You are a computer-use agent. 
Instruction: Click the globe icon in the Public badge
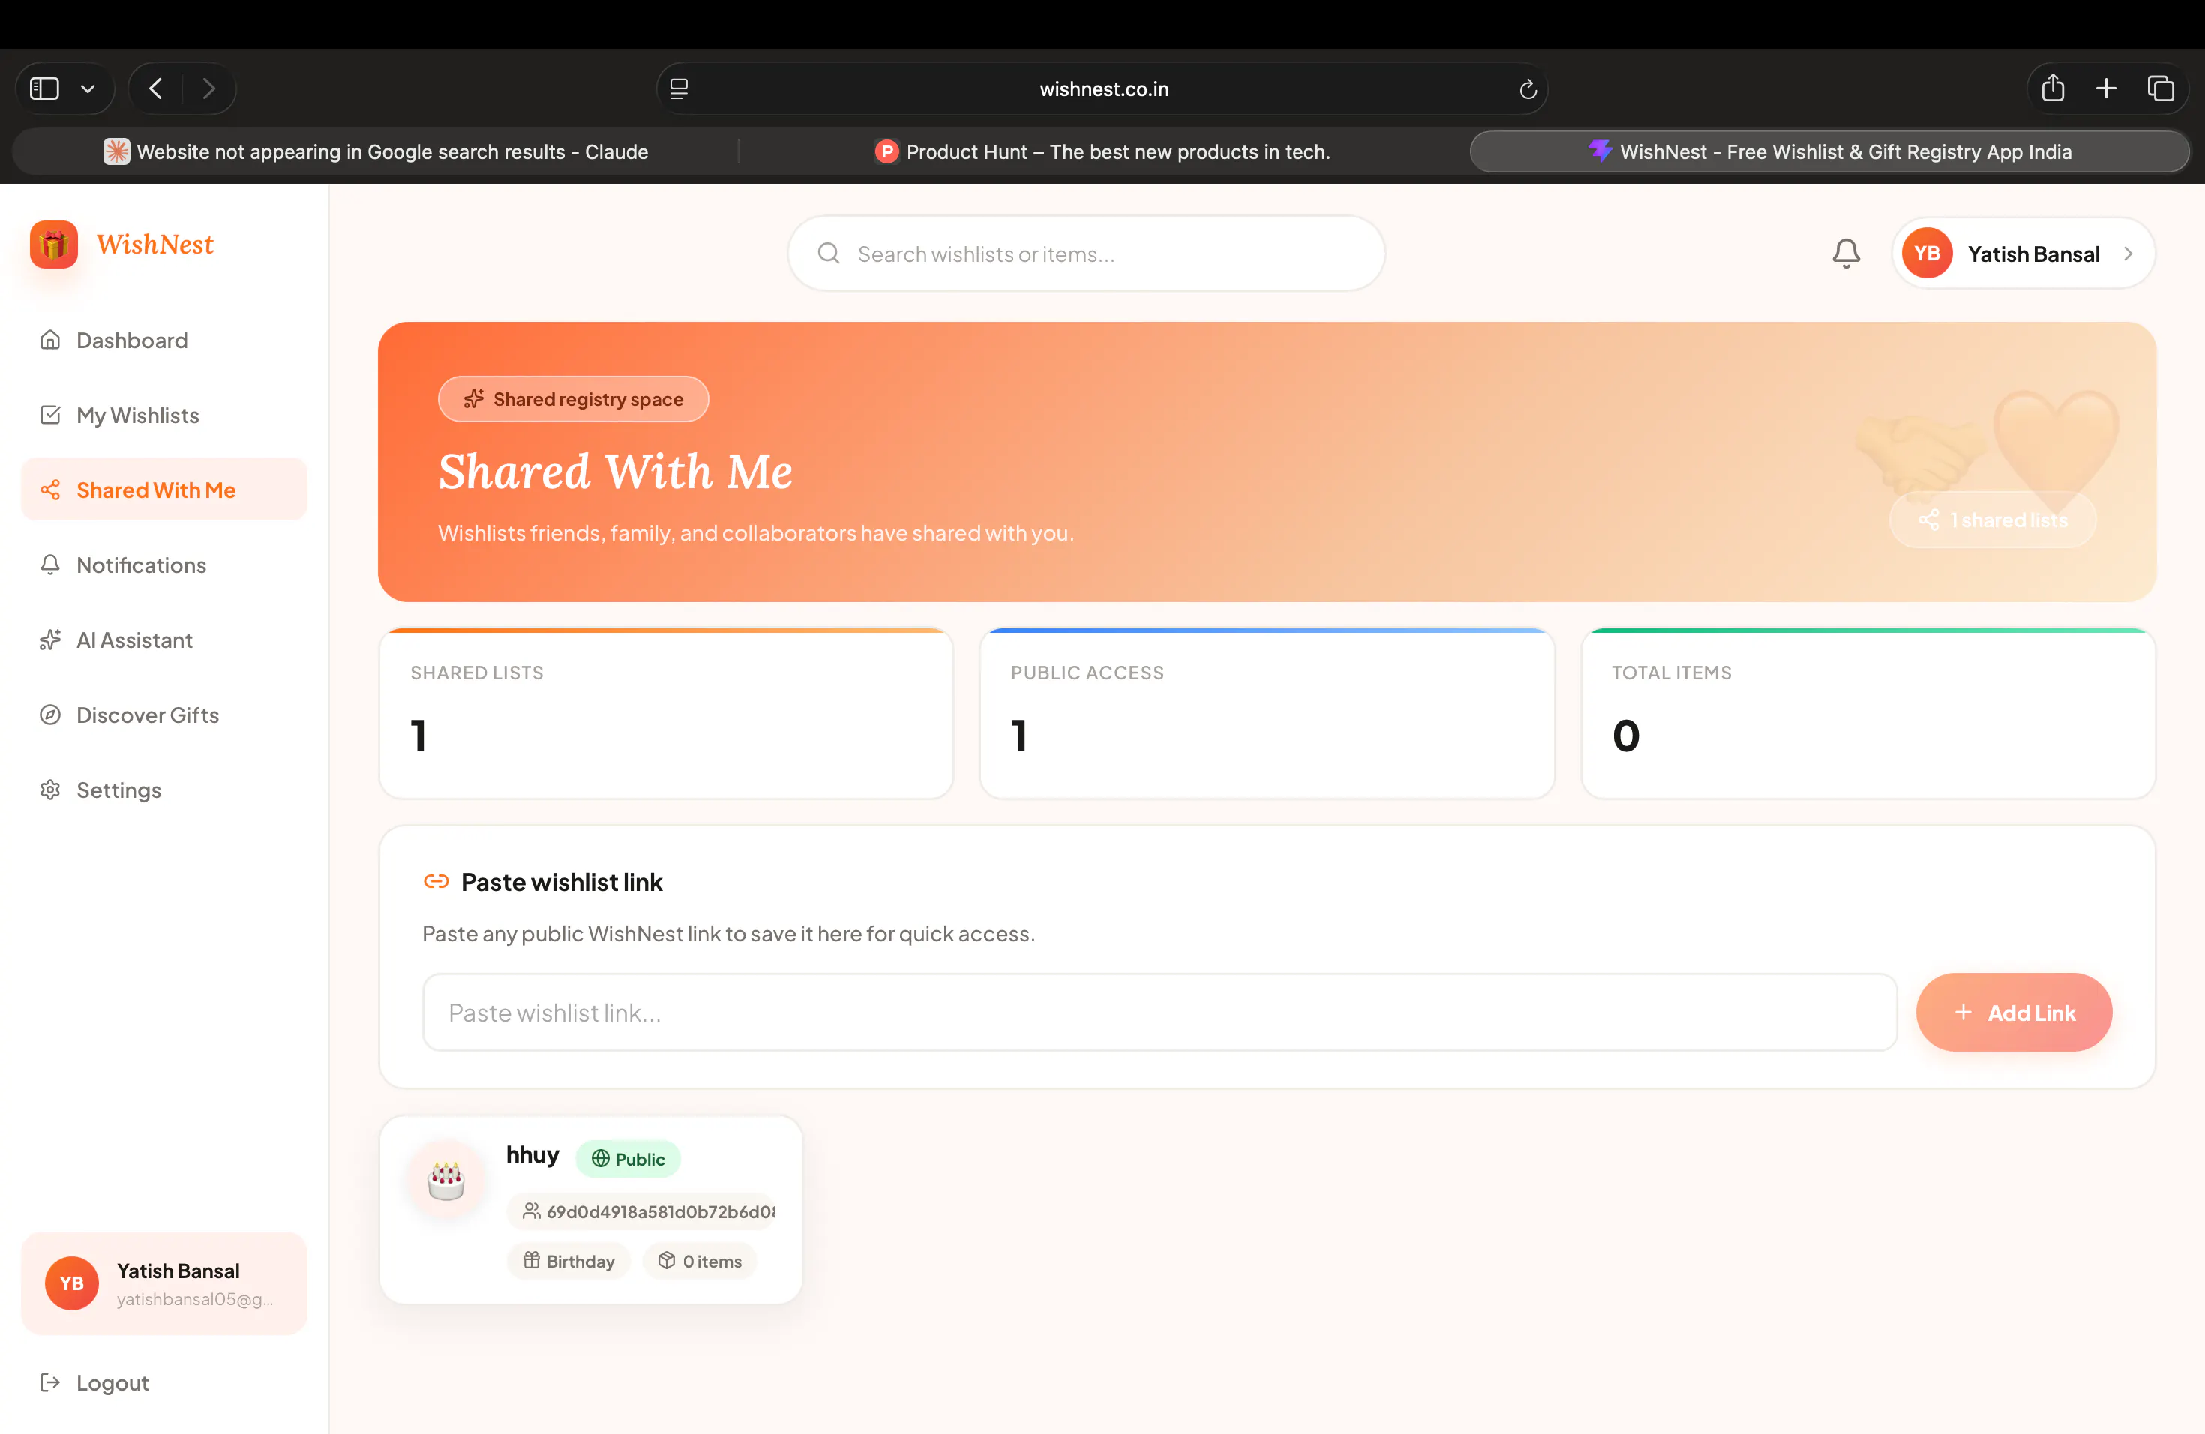click(x=600, y=1159)
